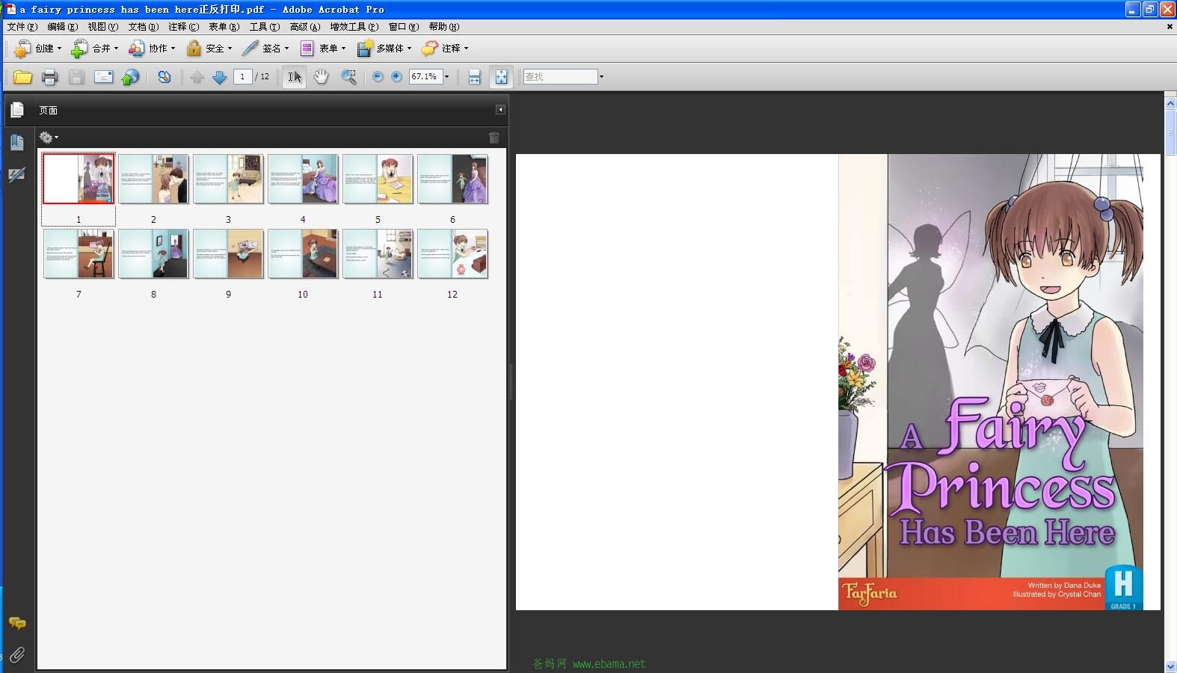1177x673 pixels.
Task: Select page 8 thumbnail
Action: point(153,253)
